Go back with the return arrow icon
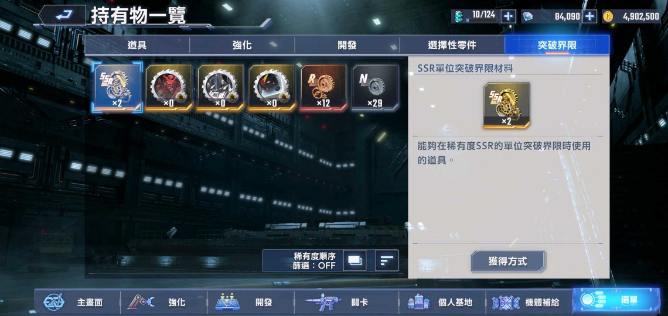The width and height of the screenshot is (668, 316). pos(63,15)
